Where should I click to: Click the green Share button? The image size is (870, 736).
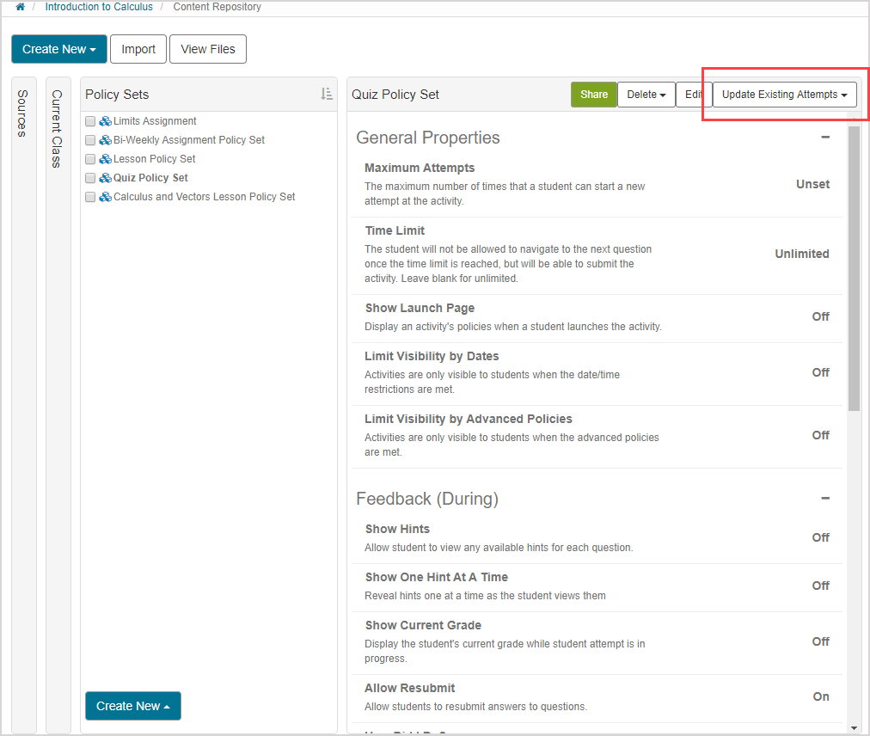(593, 95)
